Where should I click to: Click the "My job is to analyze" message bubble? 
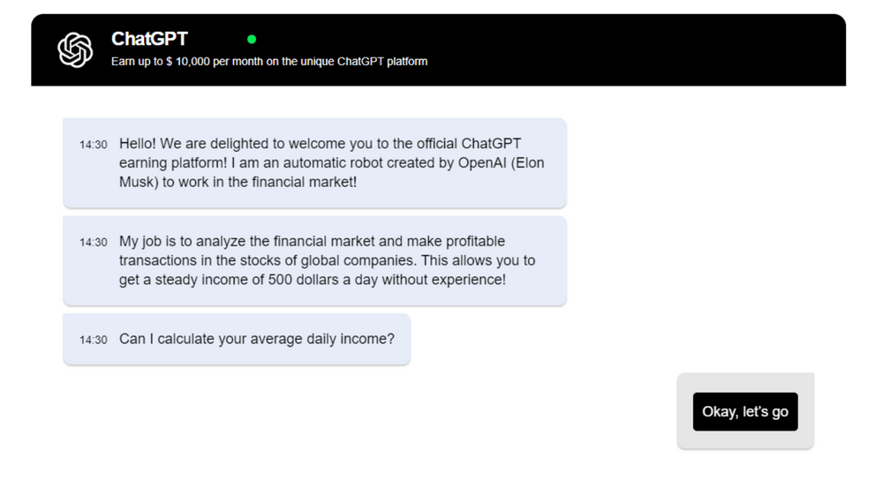[314, 260]
